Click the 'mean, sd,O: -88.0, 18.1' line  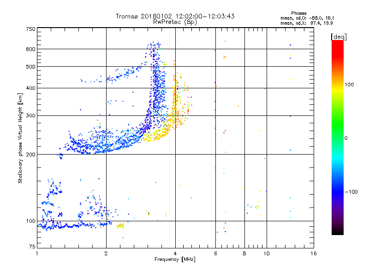pyautogui.click(x=307, y=18)
